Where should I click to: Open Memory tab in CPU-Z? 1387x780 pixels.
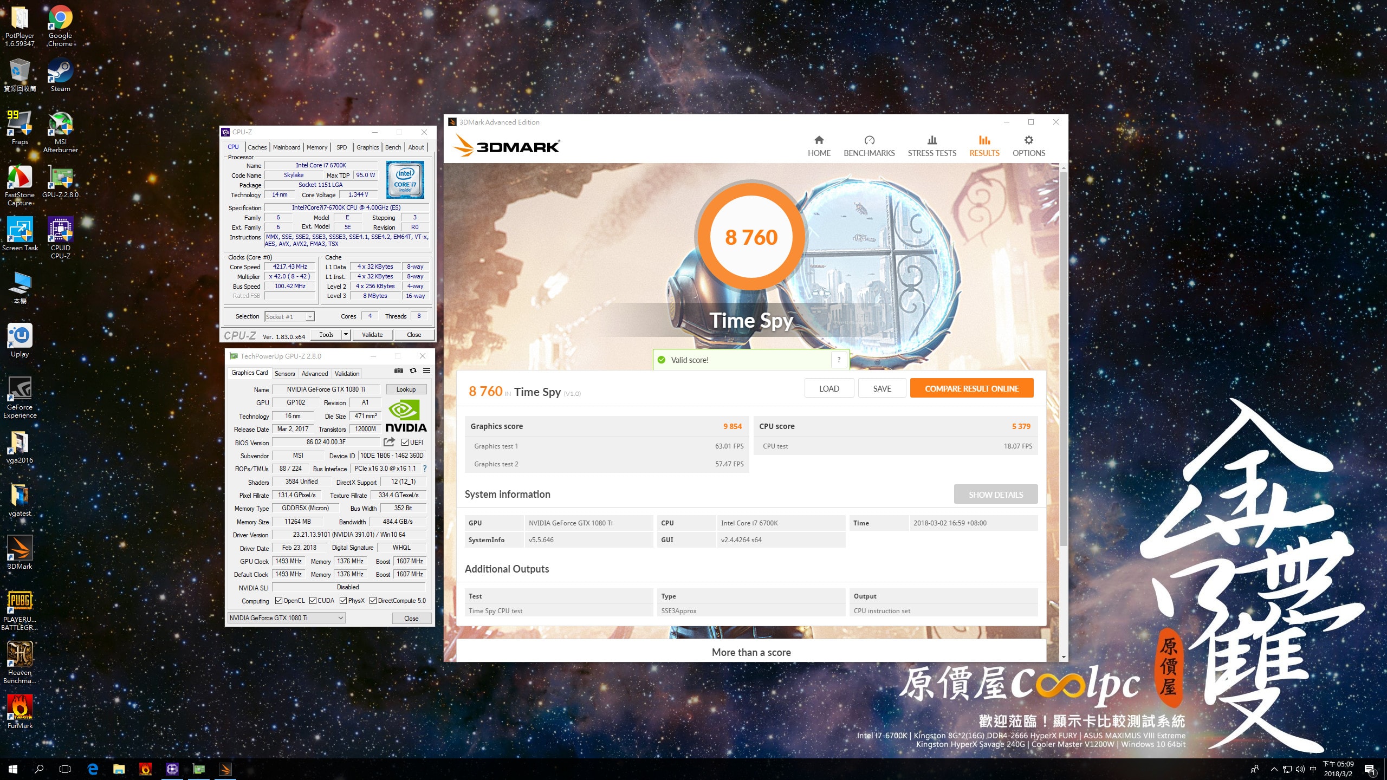pos(316,147)
